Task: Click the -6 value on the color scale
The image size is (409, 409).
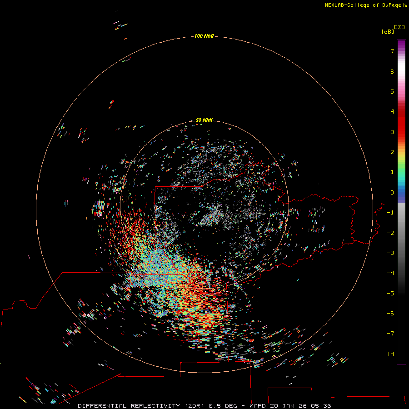Action: (x=390, y=314)
